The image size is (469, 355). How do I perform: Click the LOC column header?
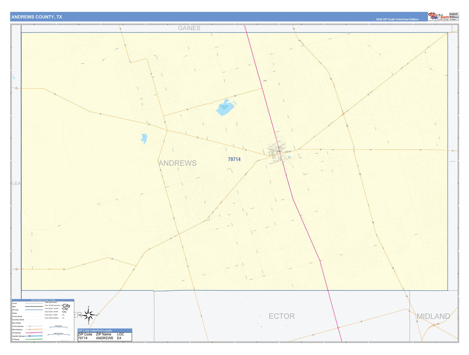point(120,334)
